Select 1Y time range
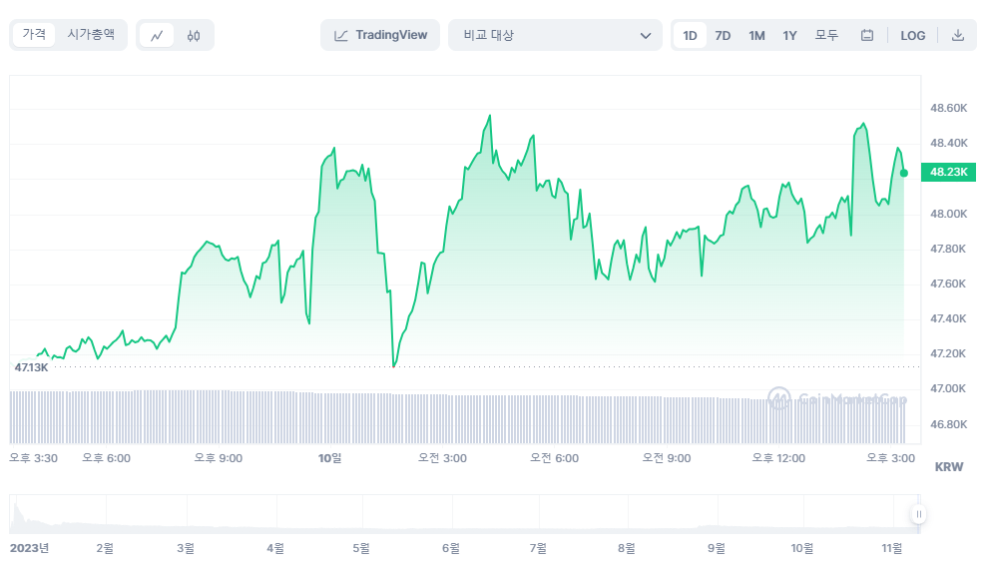Image resolution: width=989 pixels, height=570 pixels. pyautogui.click(x=789, y=35)
